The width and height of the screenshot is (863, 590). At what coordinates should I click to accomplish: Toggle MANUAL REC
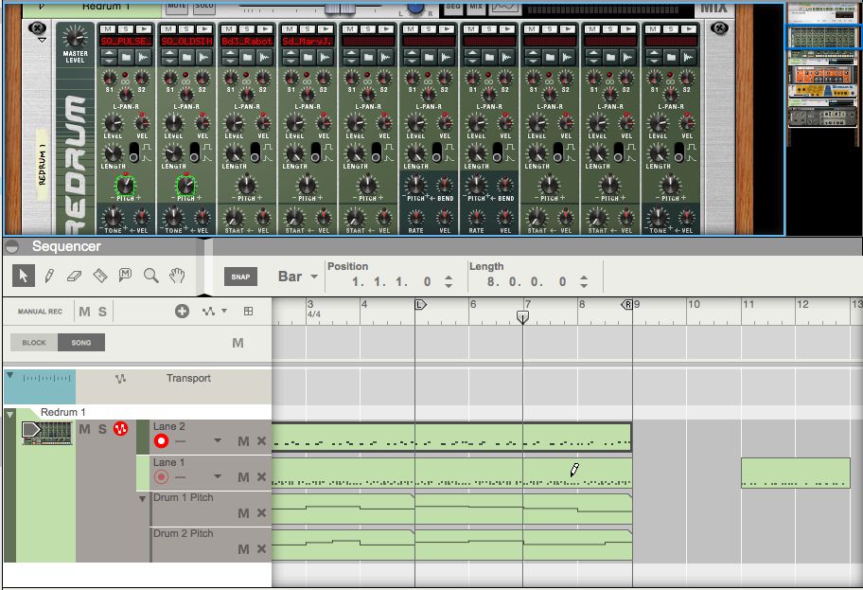click(40, 312)
